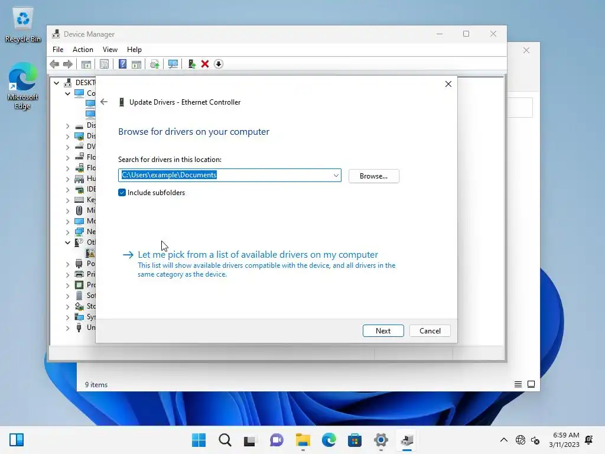Viewport: 605px width, 454px height.
Task: Expand the Monitors category chevron
Action: pos(67,221)
